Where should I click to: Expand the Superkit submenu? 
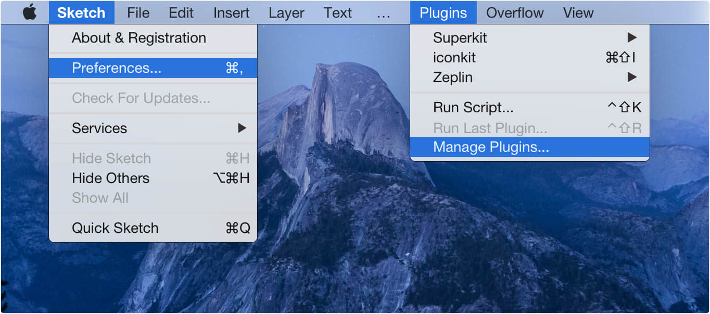click(530, 38)
